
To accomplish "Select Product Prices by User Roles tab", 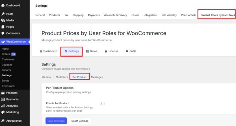I will (218, 15).
